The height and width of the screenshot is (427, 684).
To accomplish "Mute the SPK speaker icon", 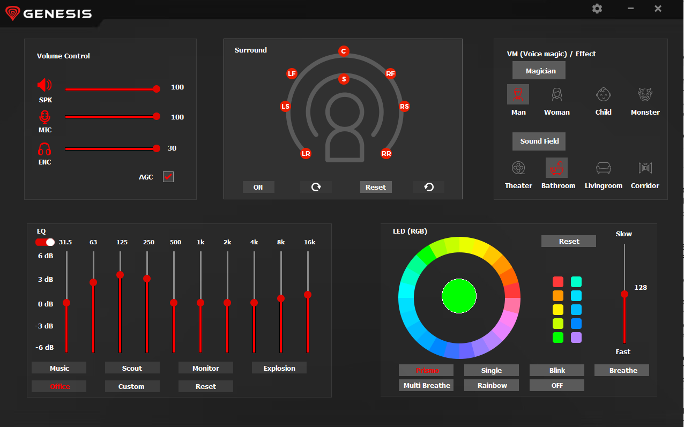I will pyautogui.click(x=44, y=85).
